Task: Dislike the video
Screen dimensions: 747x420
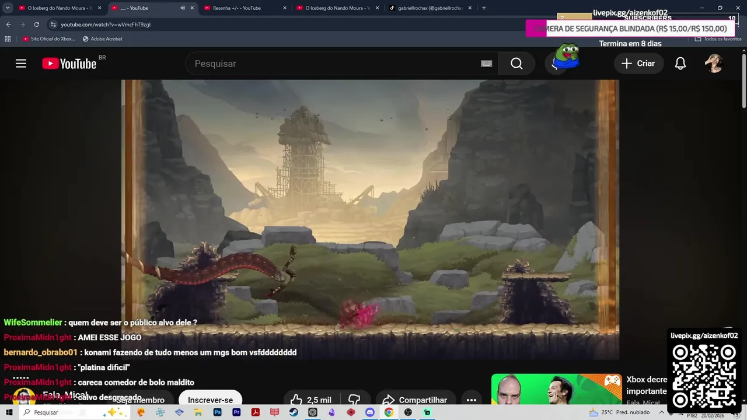Action: (x=354, y=400)
